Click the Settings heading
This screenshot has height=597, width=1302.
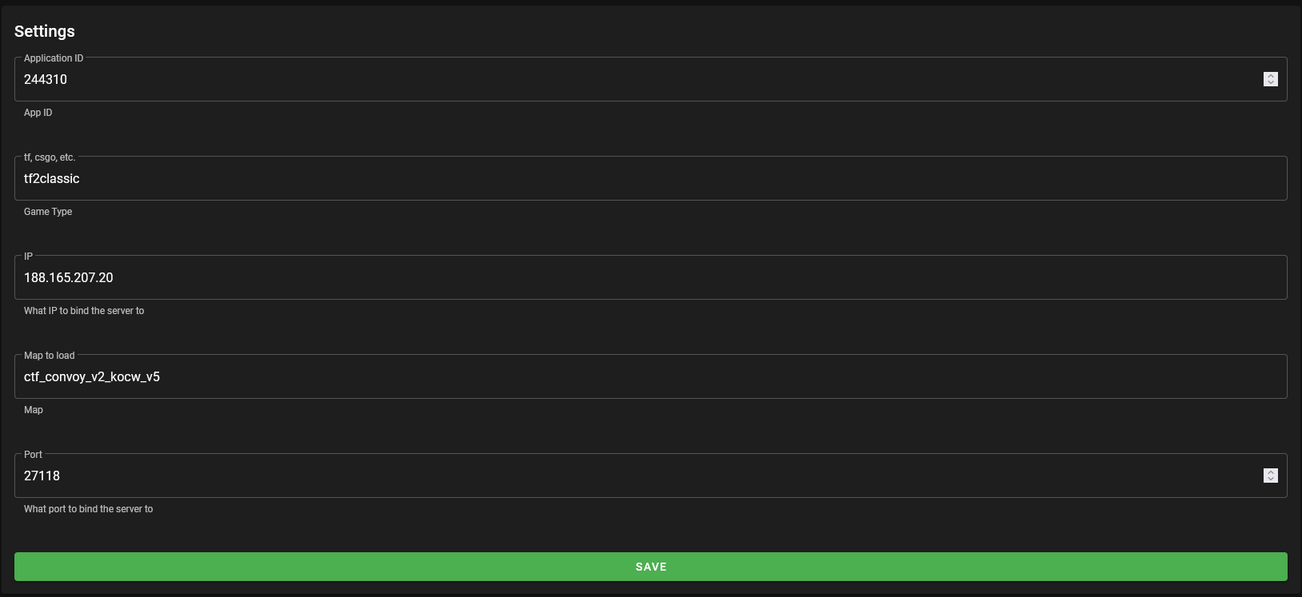45,31
